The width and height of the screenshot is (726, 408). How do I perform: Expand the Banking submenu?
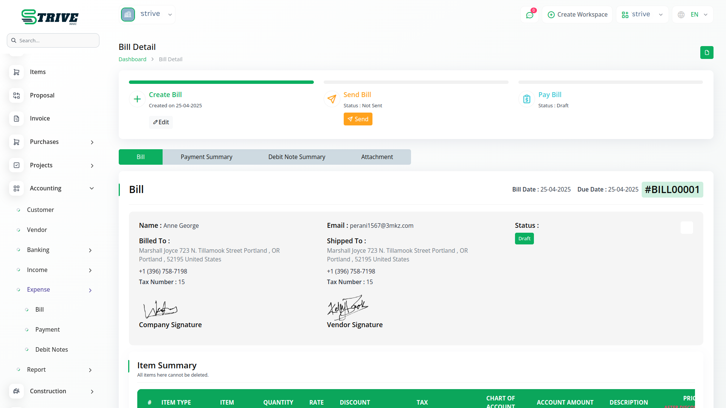coord(90,250)
